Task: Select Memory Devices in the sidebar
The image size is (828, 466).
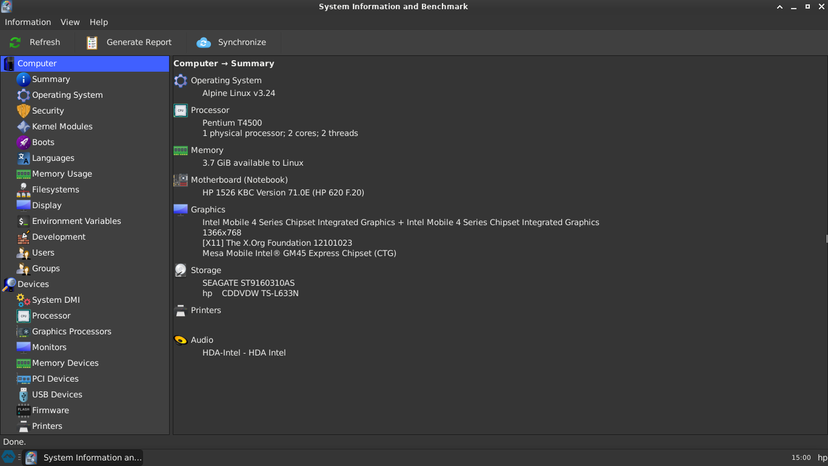Action: click(65, 363)
